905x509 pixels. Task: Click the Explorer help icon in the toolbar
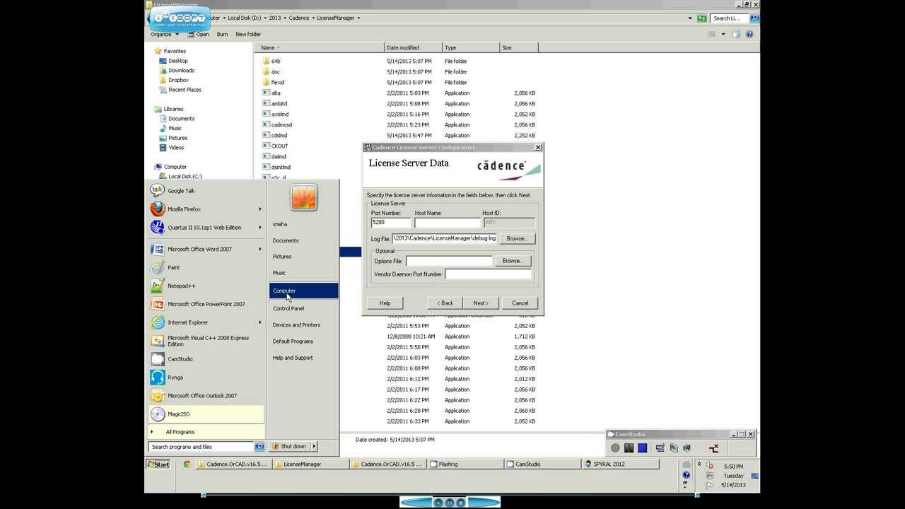pos(749,34)
